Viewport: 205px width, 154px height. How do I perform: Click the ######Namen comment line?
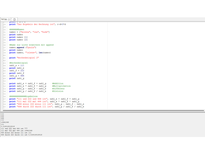pyautogui.click(x=17, y=30)
